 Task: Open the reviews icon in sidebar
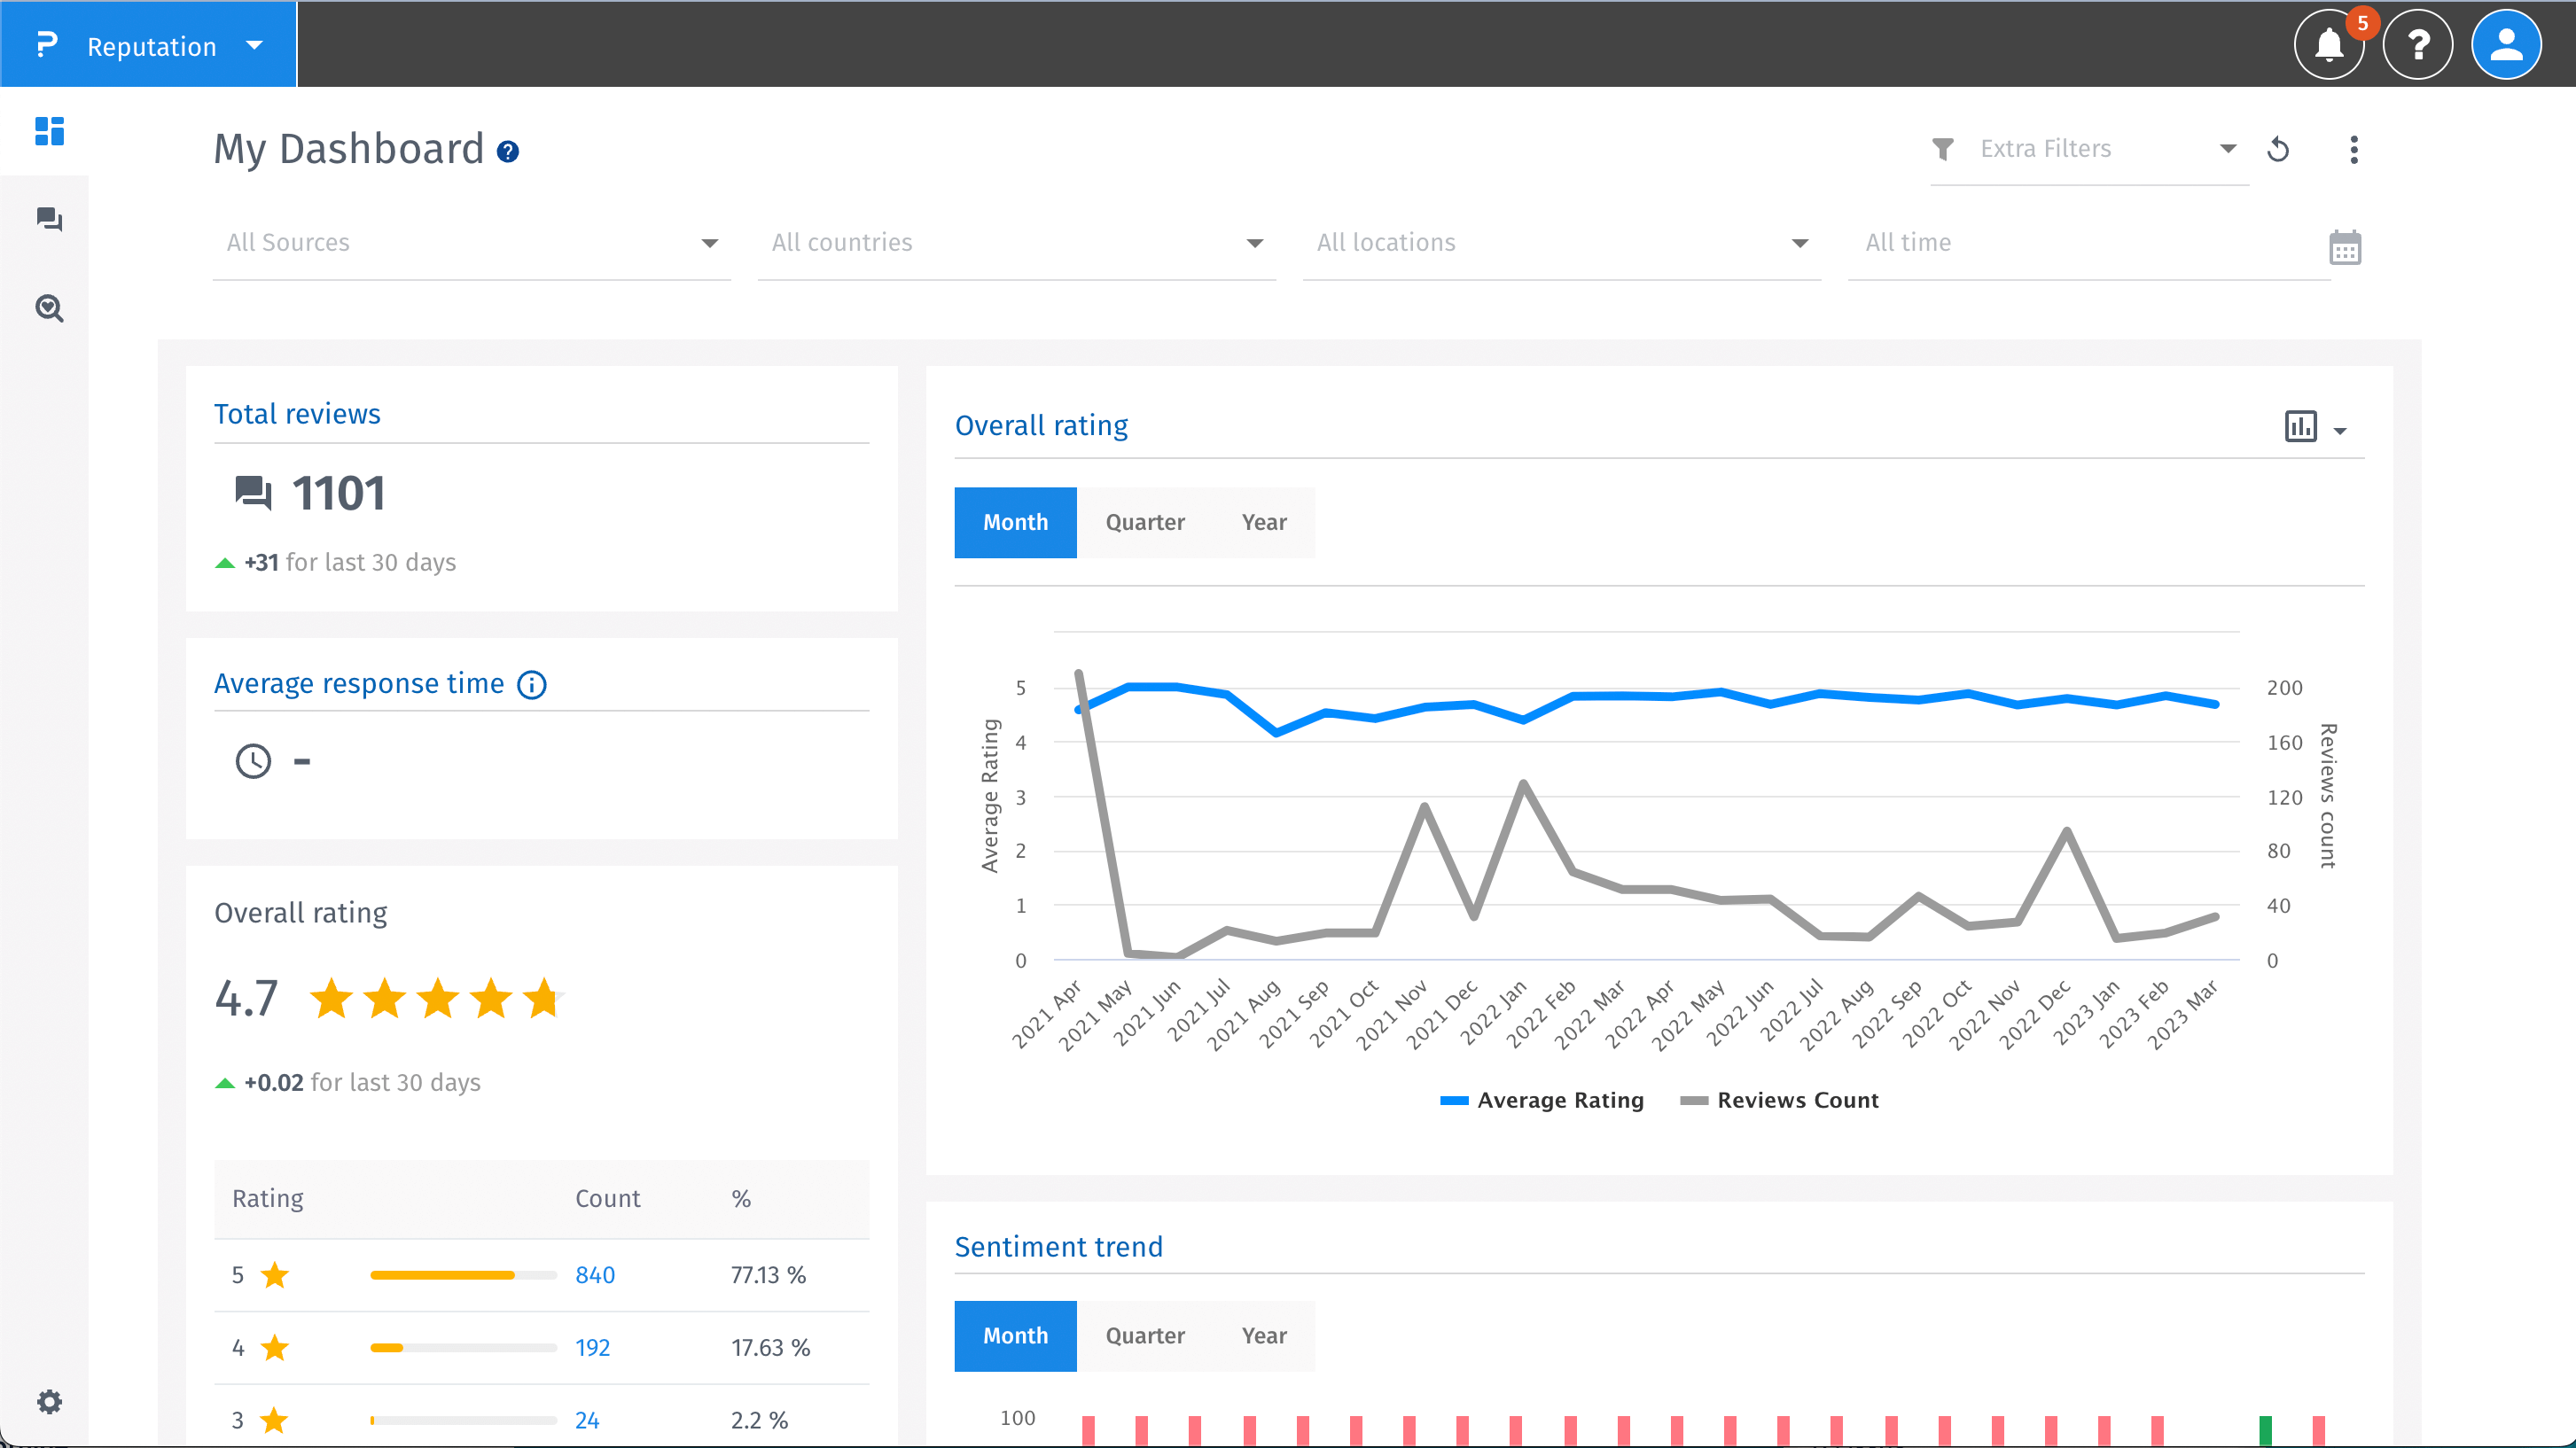point(49,219)
